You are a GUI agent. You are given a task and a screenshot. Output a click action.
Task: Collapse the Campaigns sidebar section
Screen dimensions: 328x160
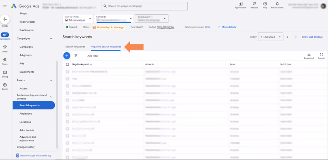[x=51, y=38]
